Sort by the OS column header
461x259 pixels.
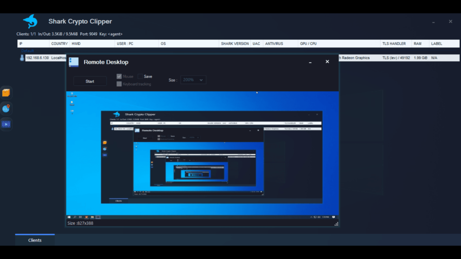point(189,44)
